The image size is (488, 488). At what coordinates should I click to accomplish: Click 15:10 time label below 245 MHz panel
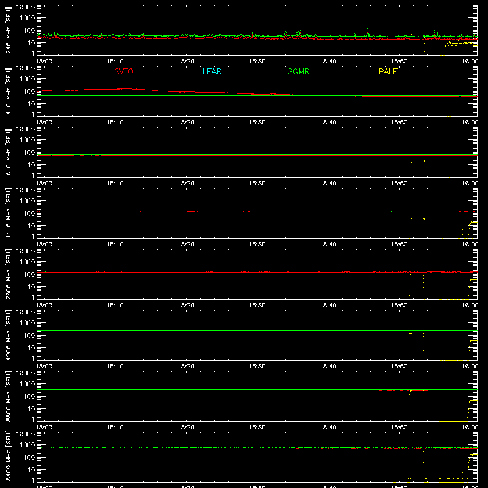115,62
